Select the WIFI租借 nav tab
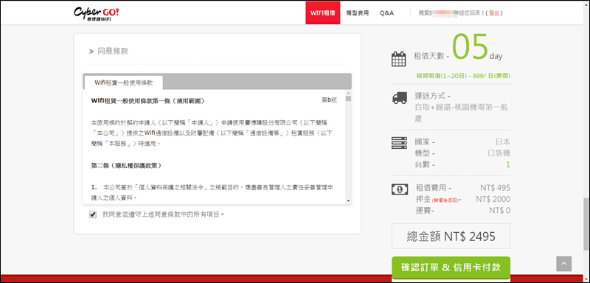590x283 pixels. pyautogui.click(x=322, y=13)
